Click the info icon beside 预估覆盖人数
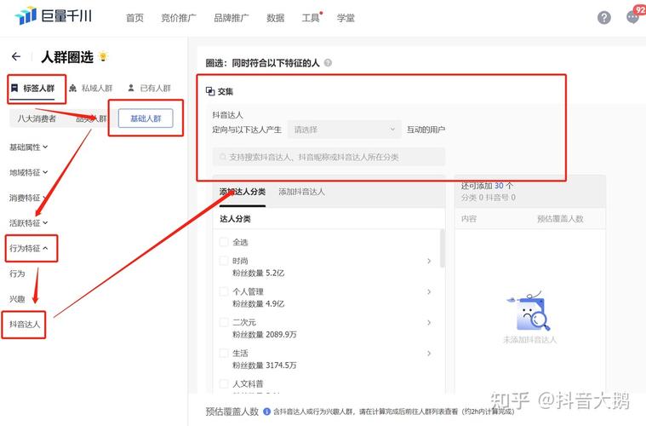The height and width of the screenshot is (426, 646). pyautogui.click(x=266, y=412)
